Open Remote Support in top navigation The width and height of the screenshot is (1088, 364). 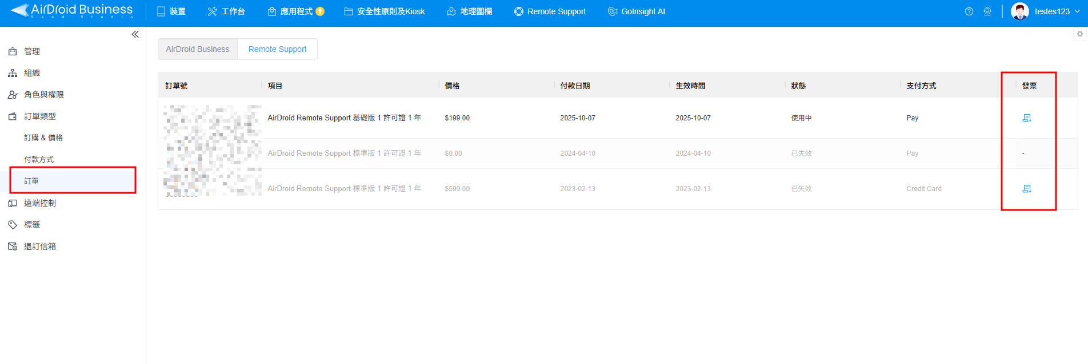550,11
